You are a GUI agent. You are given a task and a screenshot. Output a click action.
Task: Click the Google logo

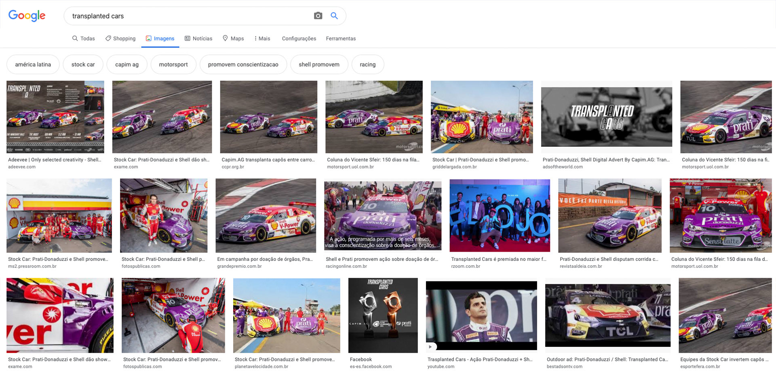pyautogui.click(x=27, y=16)
